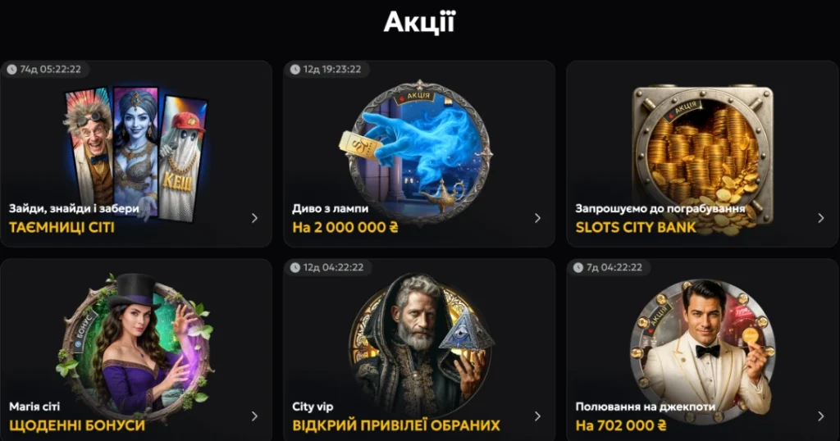Select the three character cards artwork
840x441 pixels.
click(x=135, y=152)
